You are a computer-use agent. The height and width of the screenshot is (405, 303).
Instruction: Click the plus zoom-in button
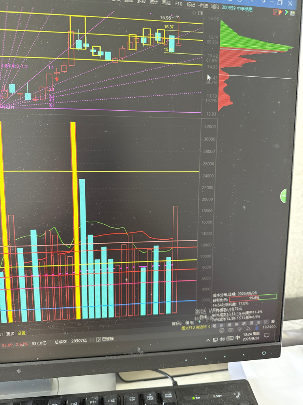199,322
